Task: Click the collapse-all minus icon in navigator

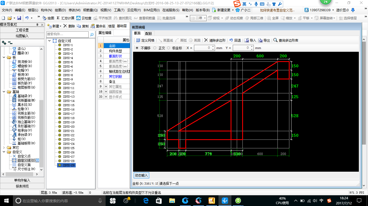Action: pos(10,42)
